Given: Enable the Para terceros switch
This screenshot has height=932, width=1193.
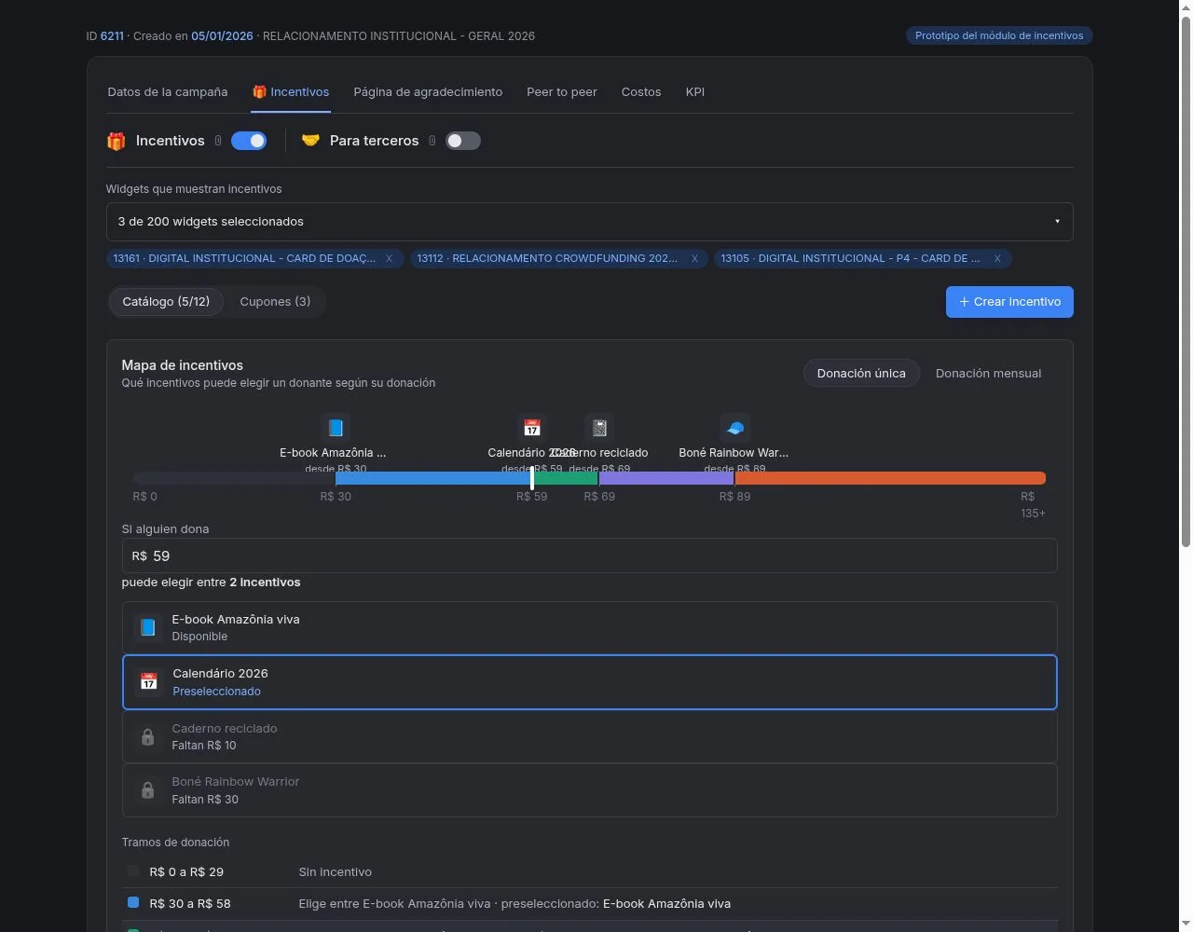Looking at the screenshot, I should coord(462,141).
